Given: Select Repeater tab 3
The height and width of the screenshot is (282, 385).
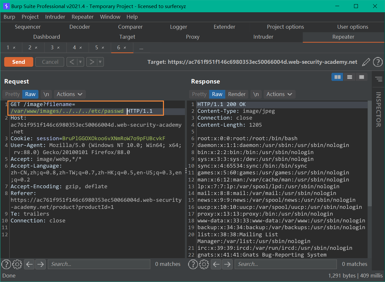Looking at the screenshot, I should [52, 48].
